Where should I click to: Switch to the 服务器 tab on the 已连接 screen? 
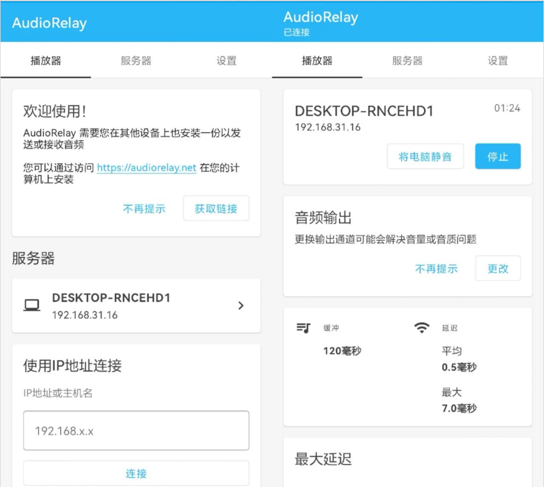(407, 61)
